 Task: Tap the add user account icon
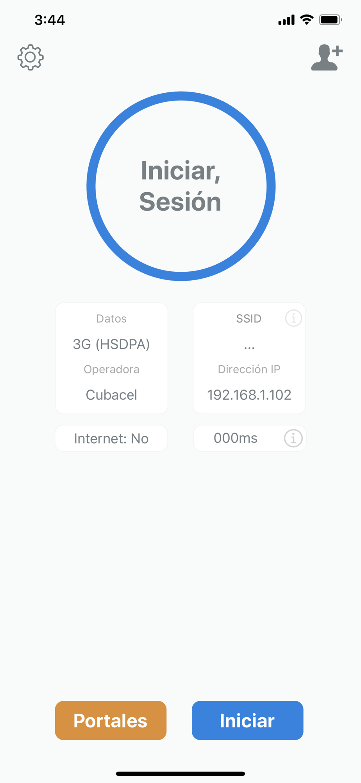click(327, 58)
